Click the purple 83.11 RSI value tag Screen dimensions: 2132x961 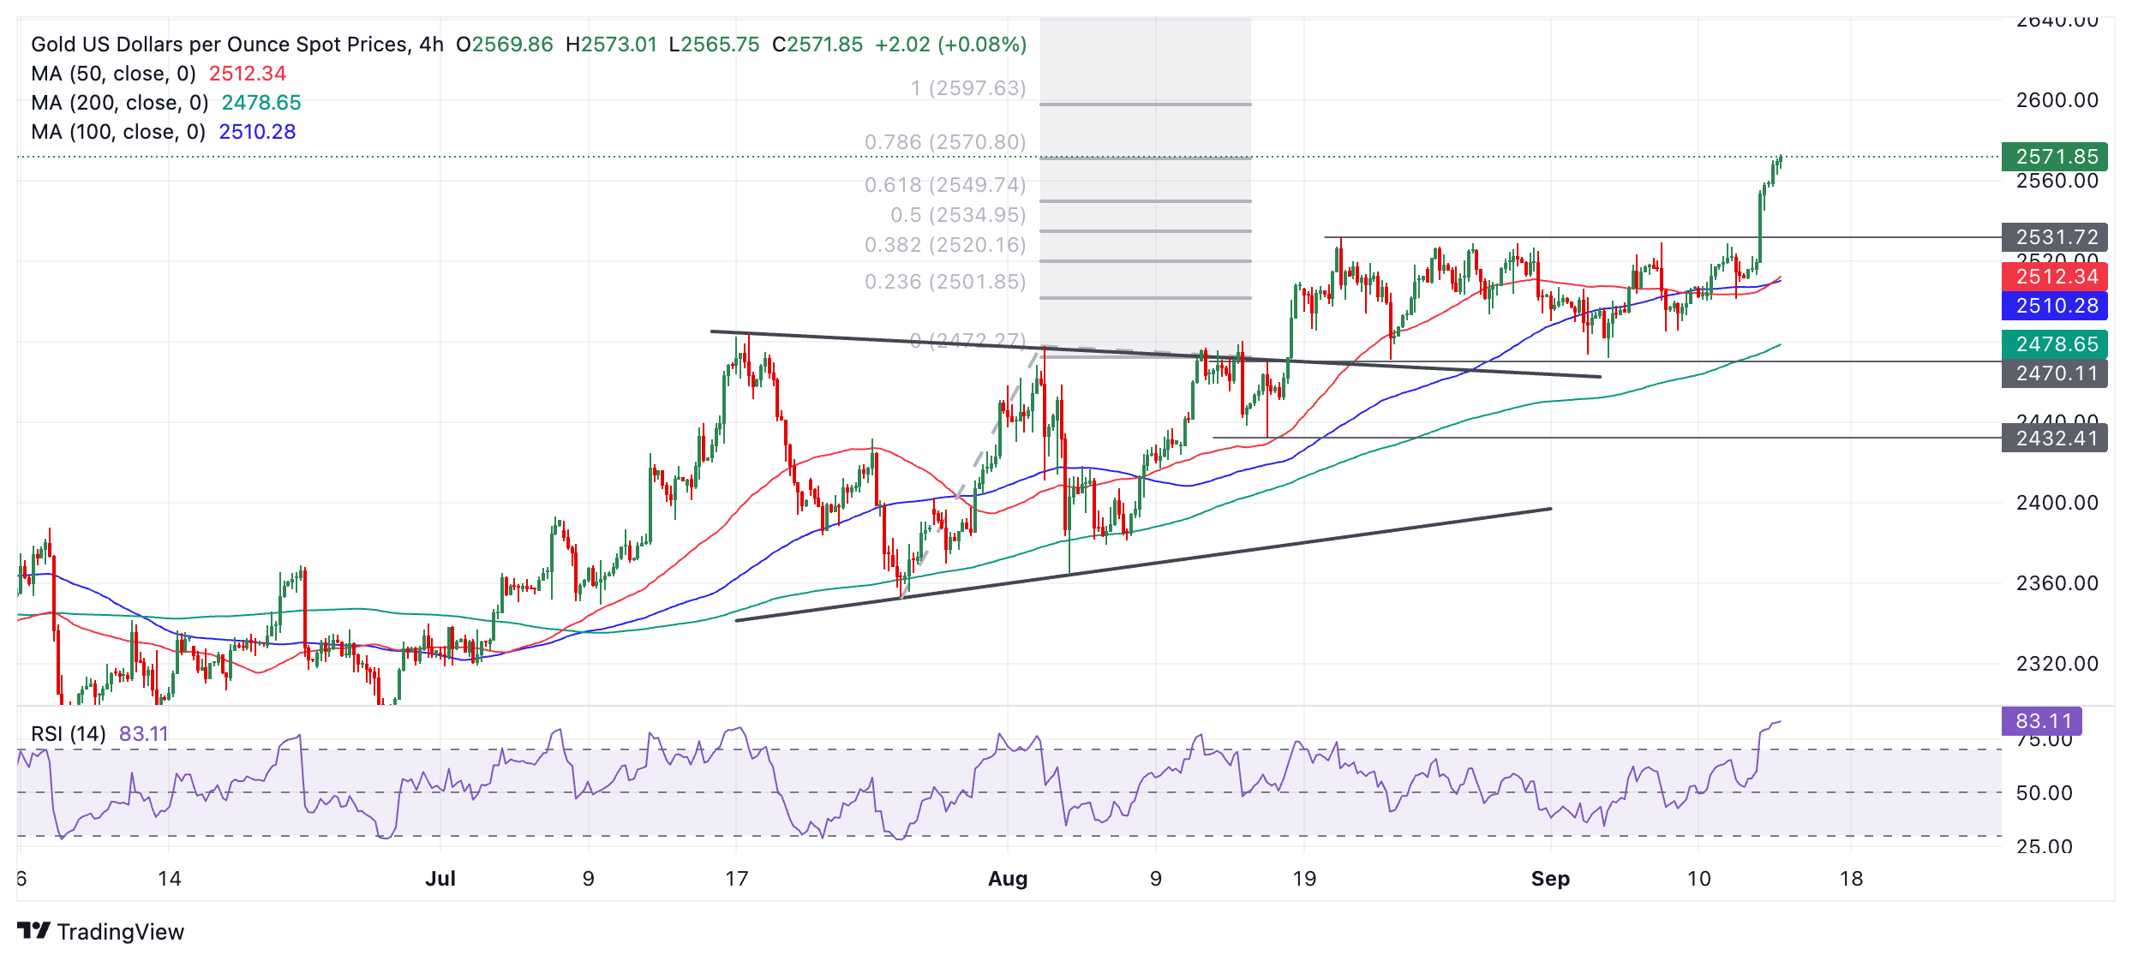(2042, 721)
